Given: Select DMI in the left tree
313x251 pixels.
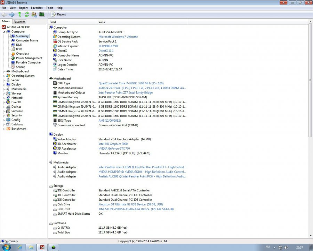Looking at the screenshot, I should 19,45.
